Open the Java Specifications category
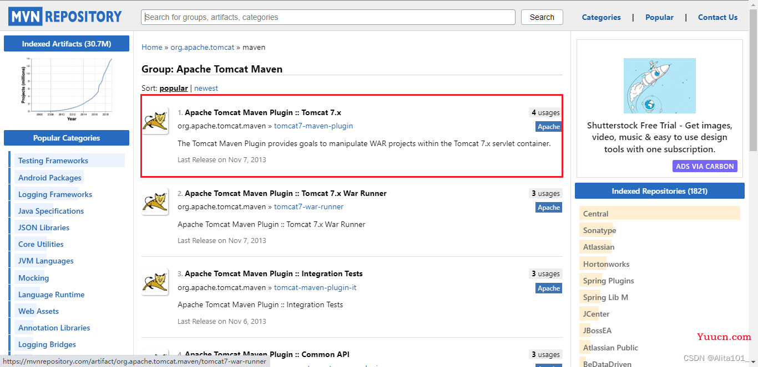The width and height of the screenshot is (758, 367). (51, 211)
